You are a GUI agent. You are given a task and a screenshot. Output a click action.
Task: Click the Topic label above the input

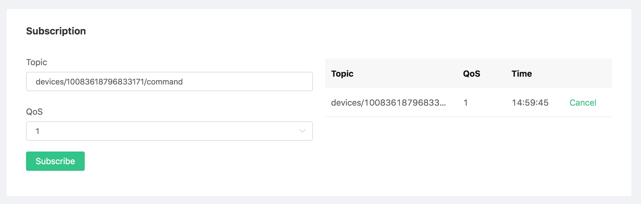[x=37, y=62]
